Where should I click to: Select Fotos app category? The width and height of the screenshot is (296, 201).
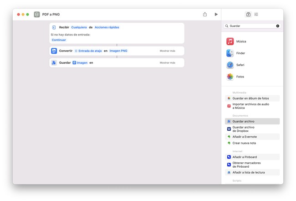click(x=240, y=77)
